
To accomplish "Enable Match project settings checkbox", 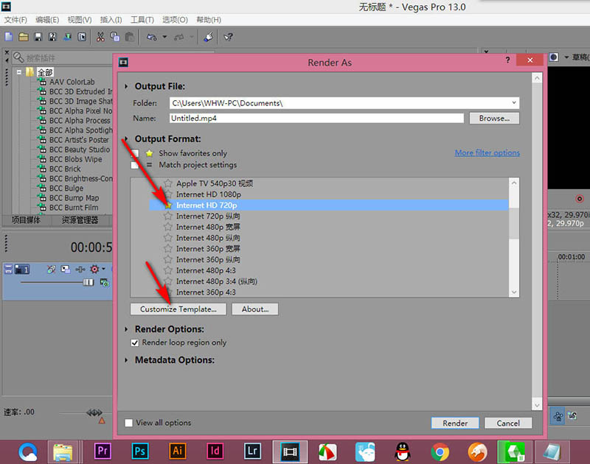I will pos(135,165).
